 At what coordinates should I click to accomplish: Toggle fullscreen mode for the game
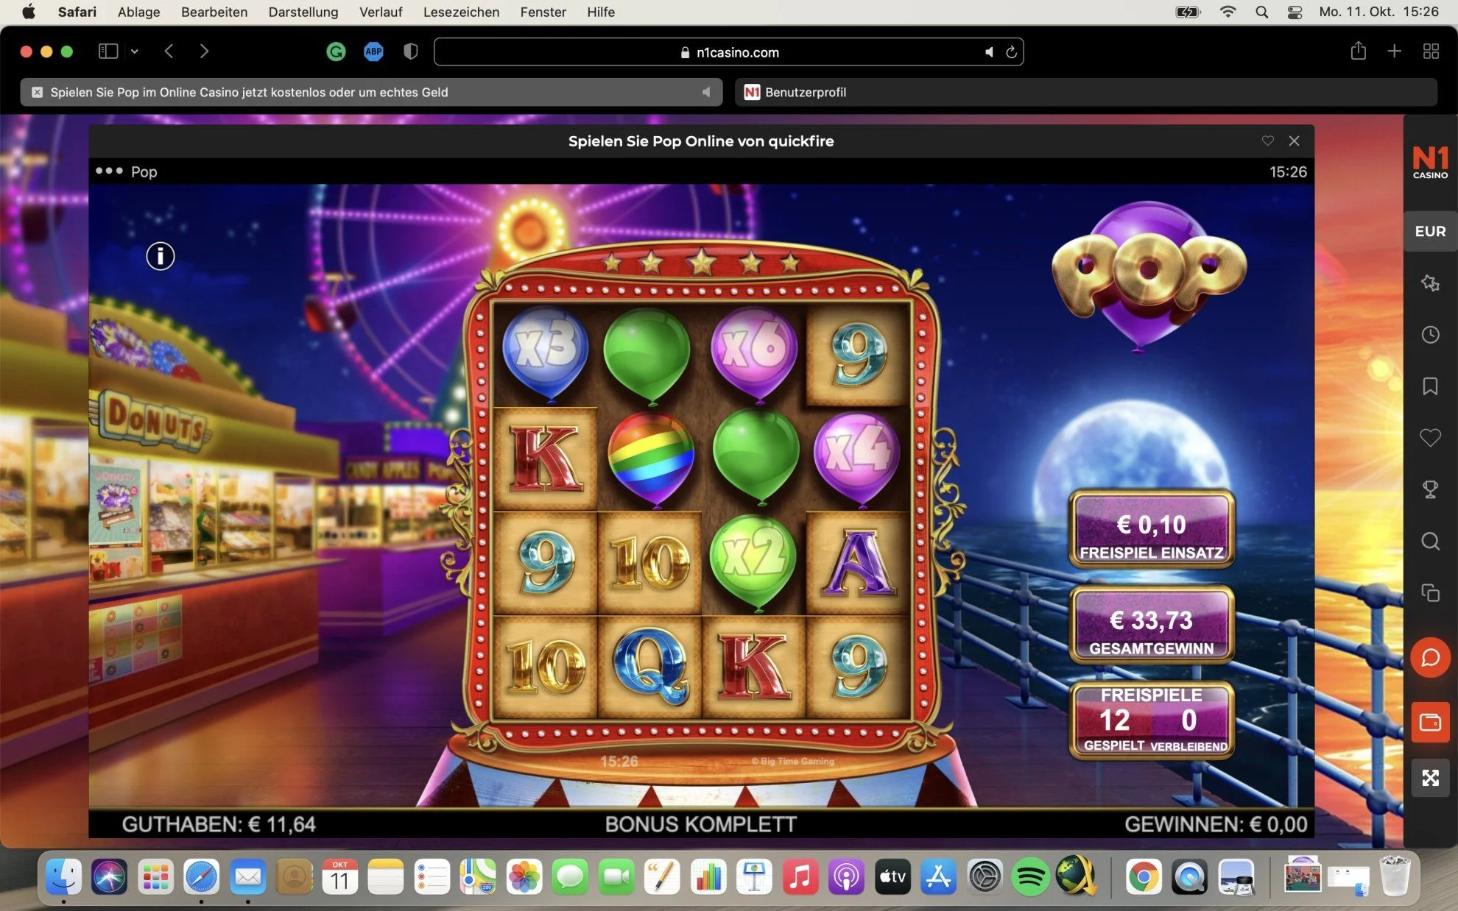coord(1430,778)
